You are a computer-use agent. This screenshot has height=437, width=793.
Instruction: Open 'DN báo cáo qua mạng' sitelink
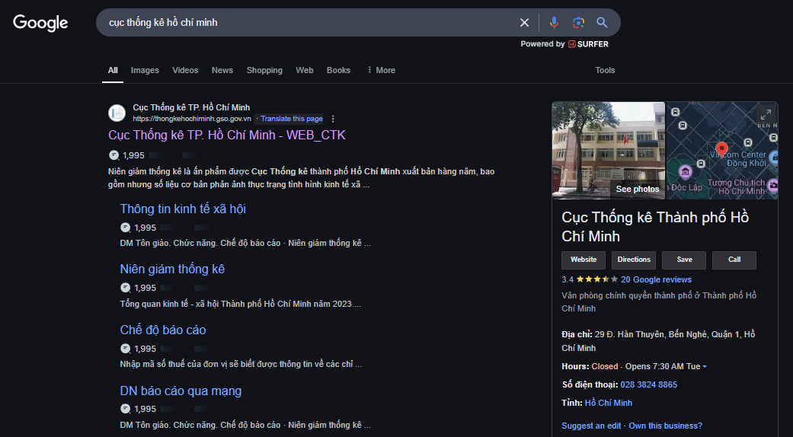[181, 391]
